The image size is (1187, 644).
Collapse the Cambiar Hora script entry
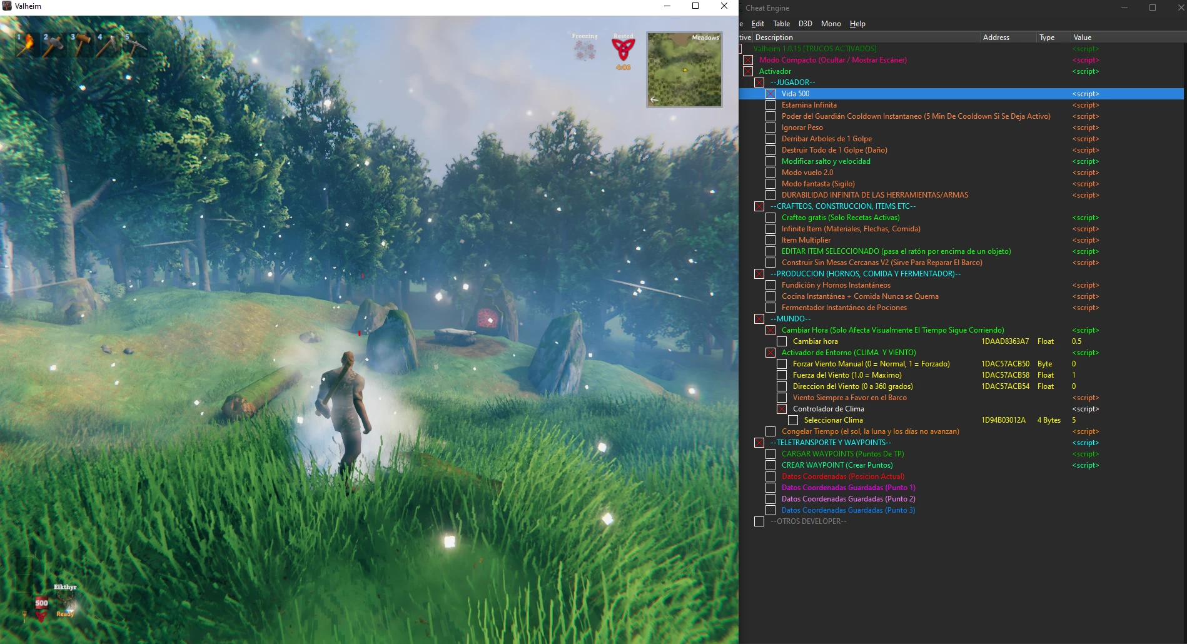pos(770,330)
